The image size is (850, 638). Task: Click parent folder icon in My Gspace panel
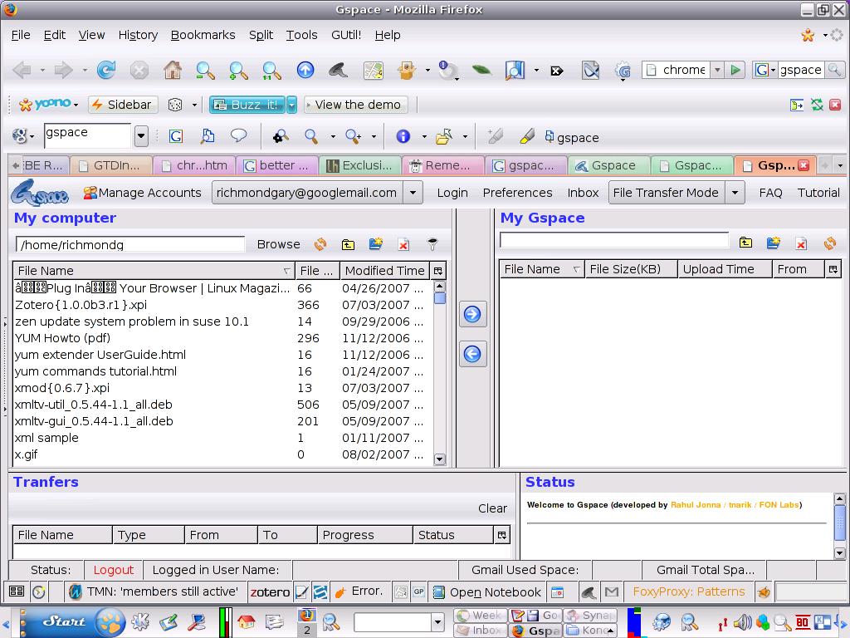tap(746, 243)
